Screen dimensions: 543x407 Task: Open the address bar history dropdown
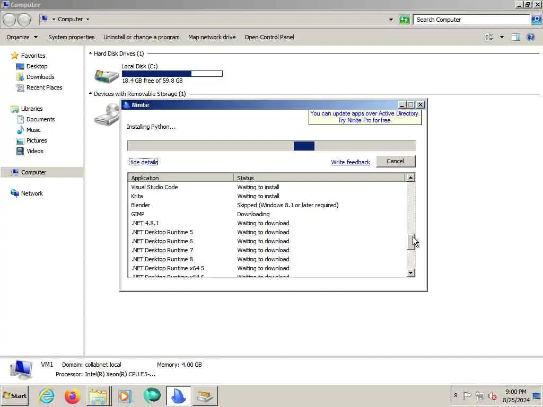391,20
